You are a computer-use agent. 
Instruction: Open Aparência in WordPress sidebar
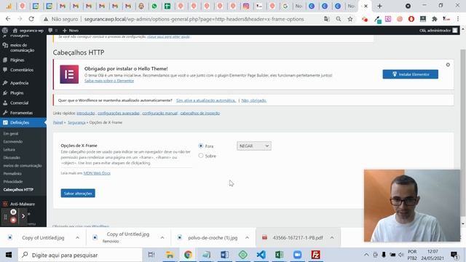[x=20, y=83]
